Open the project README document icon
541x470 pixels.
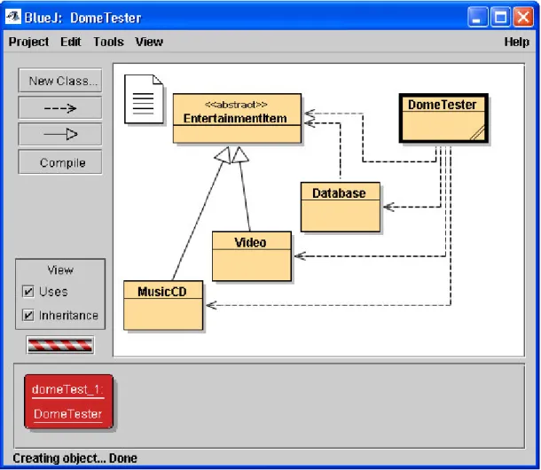(x=144, y=99)
